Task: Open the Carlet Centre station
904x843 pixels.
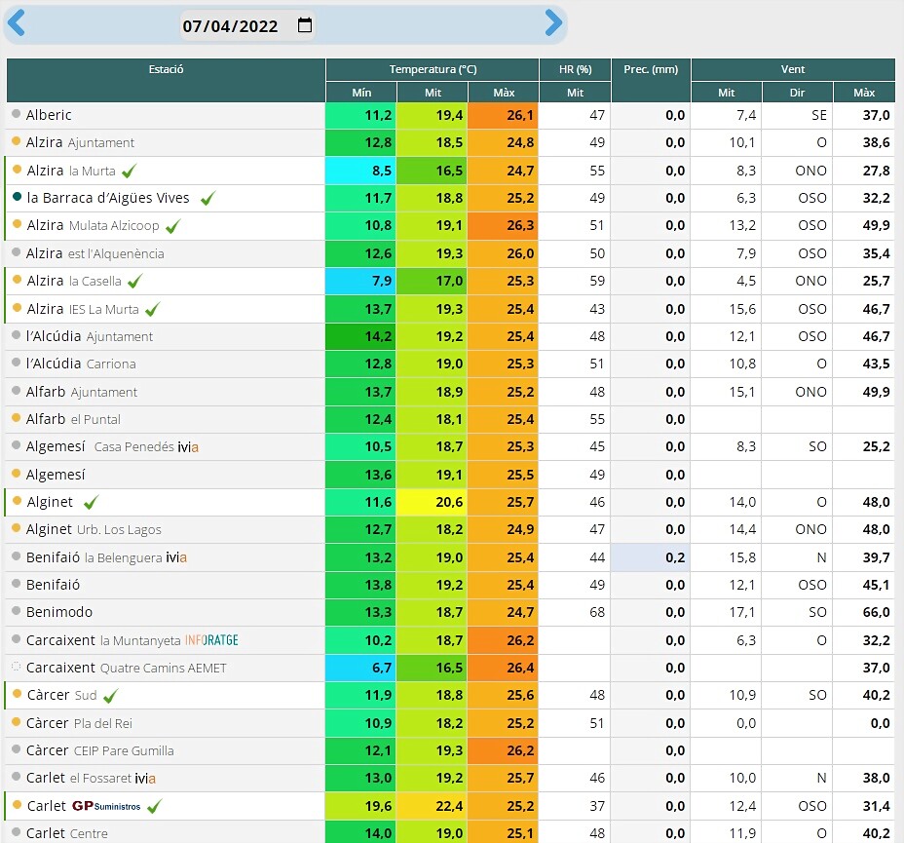Action: point(67,833)
